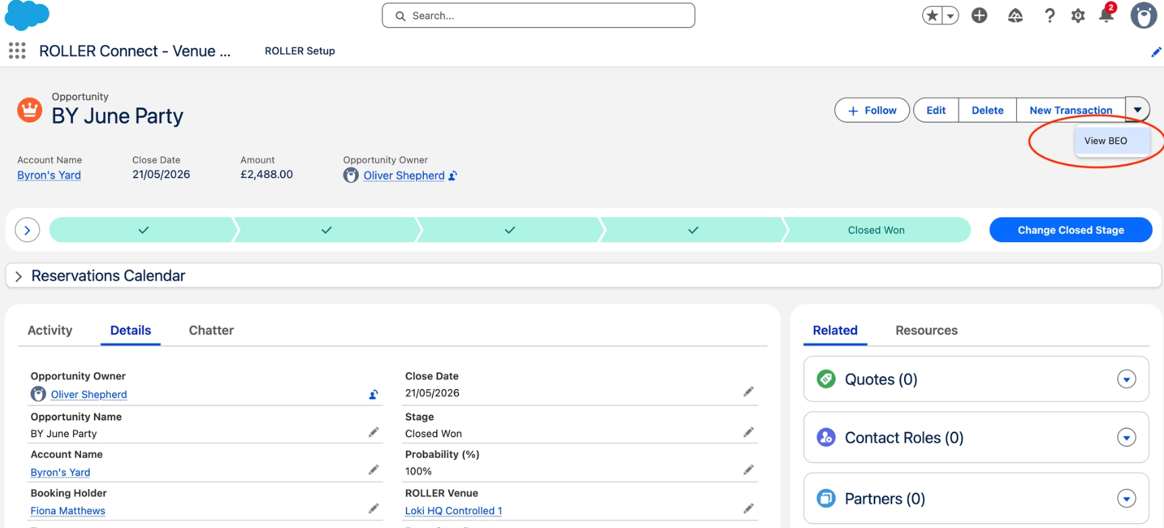Edit the Account Name field pencil
Viewport: 1164px width, 528px height.
pyautogui.click(x=373, y=470)
